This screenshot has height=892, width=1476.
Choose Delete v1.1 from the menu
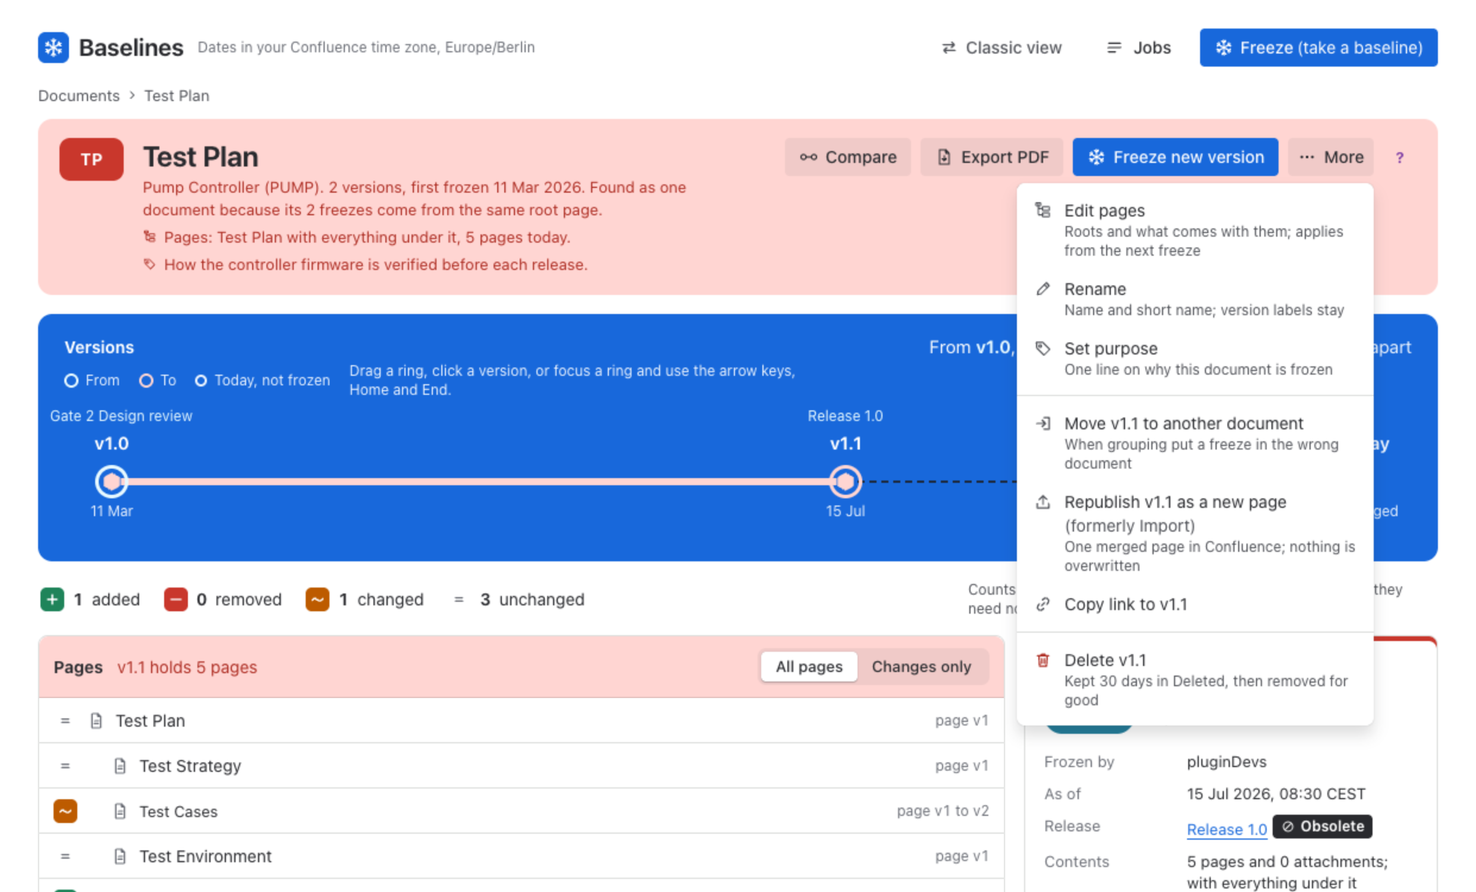[1195, 679]
